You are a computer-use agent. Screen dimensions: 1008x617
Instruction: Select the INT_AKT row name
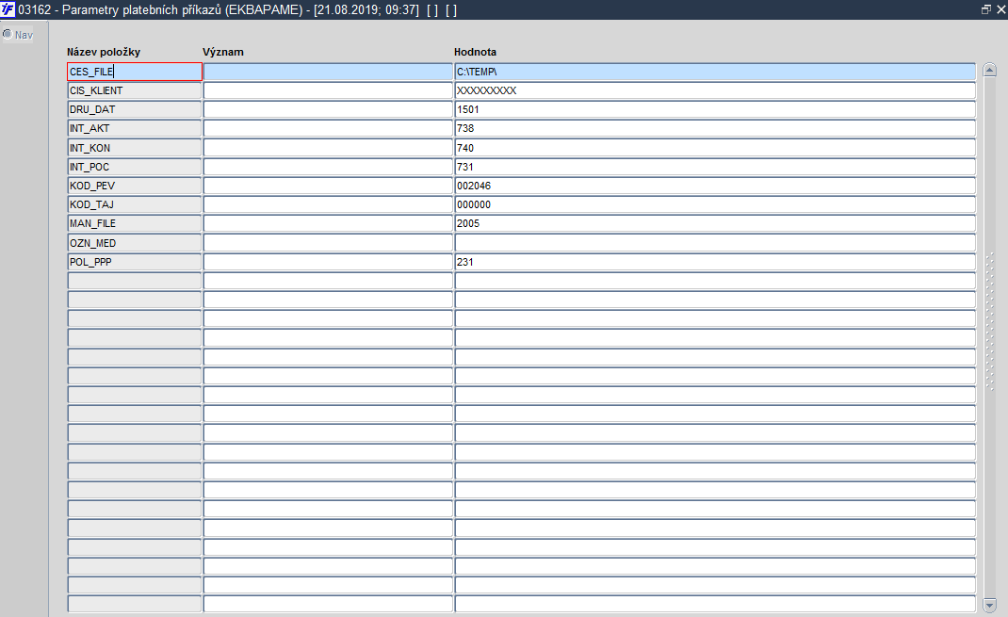coord(135,128)
